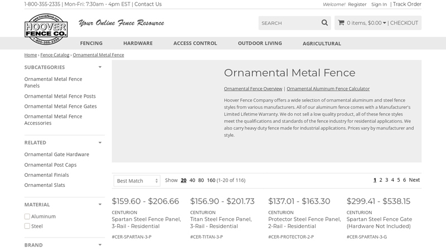Click the search magnifier icon
This screenshot has width=446, height=251.
[x=324, y=23]
